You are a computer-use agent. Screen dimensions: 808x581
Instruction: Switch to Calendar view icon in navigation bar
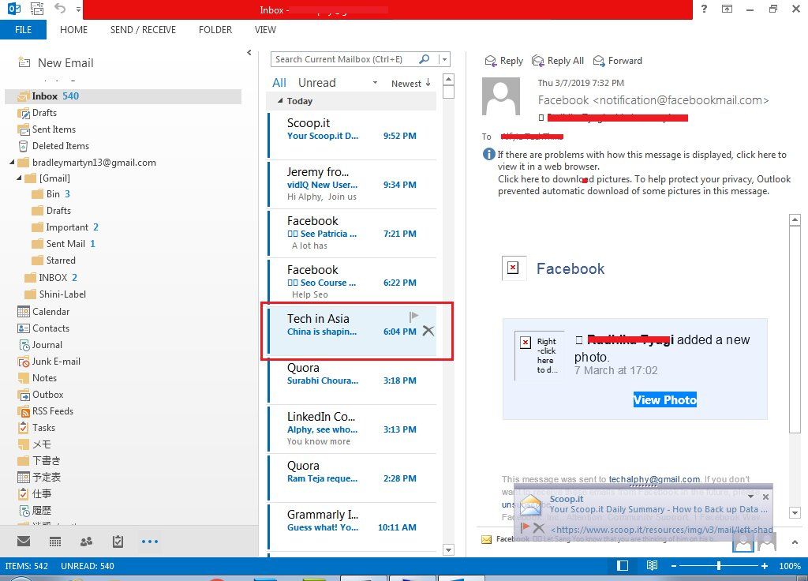point(55,542)
